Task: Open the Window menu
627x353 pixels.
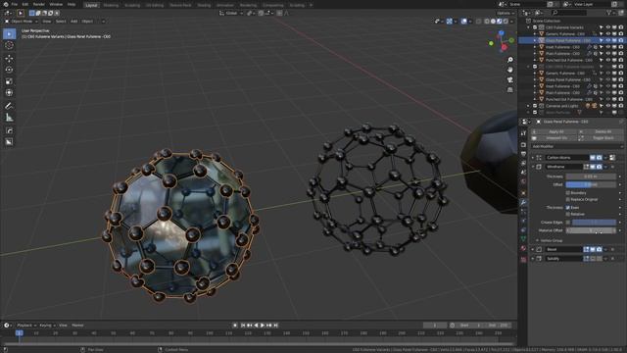Action: [56, 4]
